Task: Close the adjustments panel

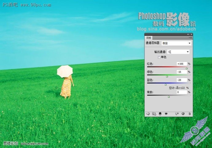Action: click(x=191, y=34)
